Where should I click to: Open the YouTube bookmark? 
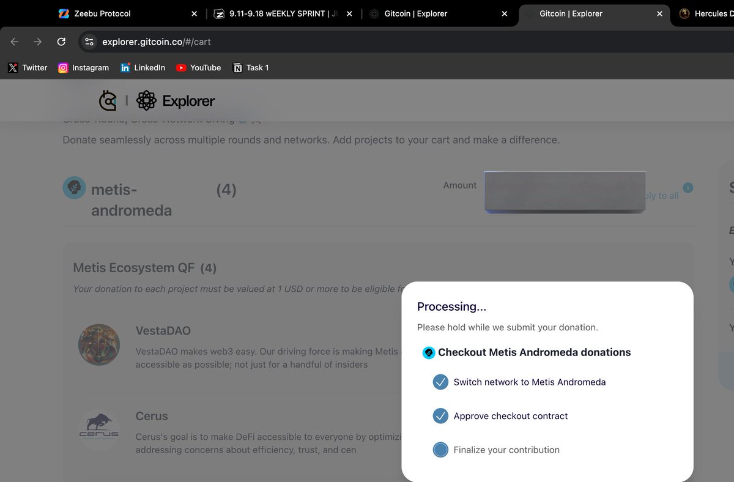pyautogui.click(x=198, y=68)
